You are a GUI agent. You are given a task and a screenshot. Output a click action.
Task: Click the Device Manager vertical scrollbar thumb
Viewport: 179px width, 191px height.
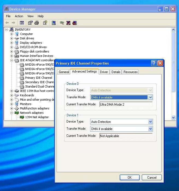click(x=173, y=62)
